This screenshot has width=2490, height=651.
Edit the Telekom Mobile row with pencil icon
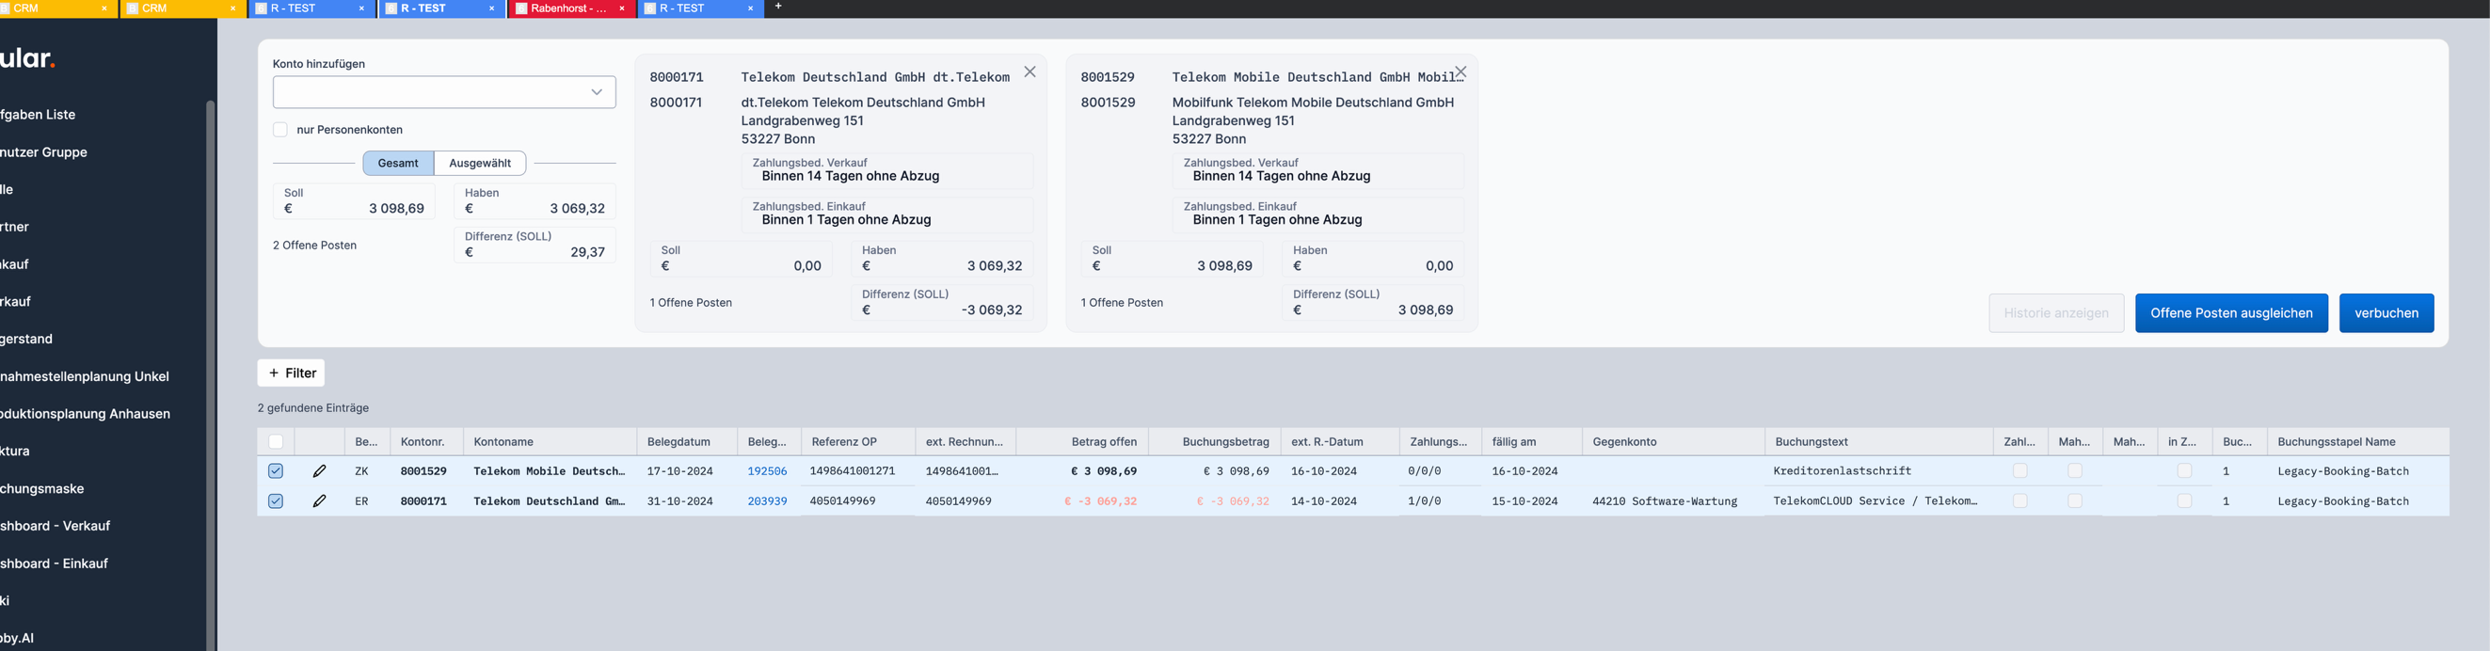tap(319, 471)
